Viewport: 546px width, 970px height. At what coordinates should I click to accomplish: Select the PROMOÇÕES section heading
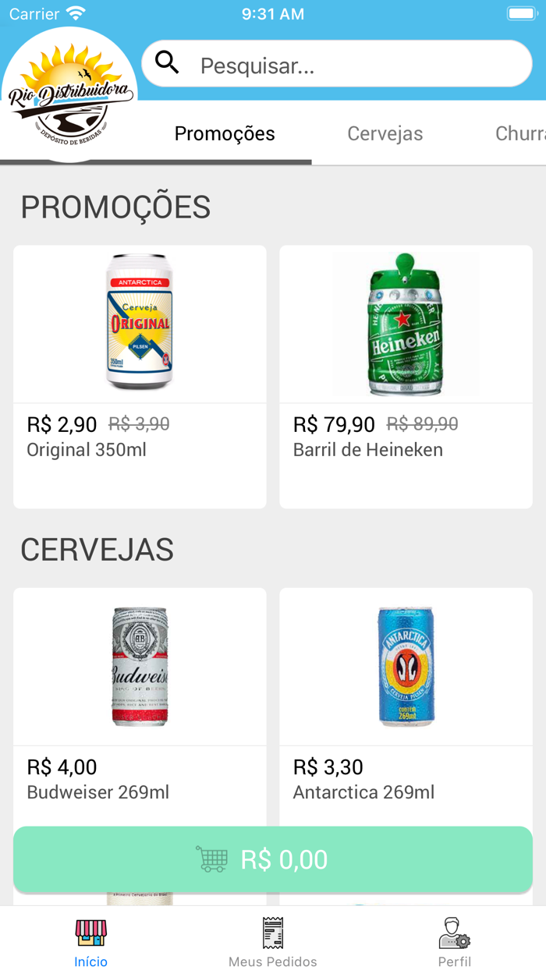click(x=115, y=206)
